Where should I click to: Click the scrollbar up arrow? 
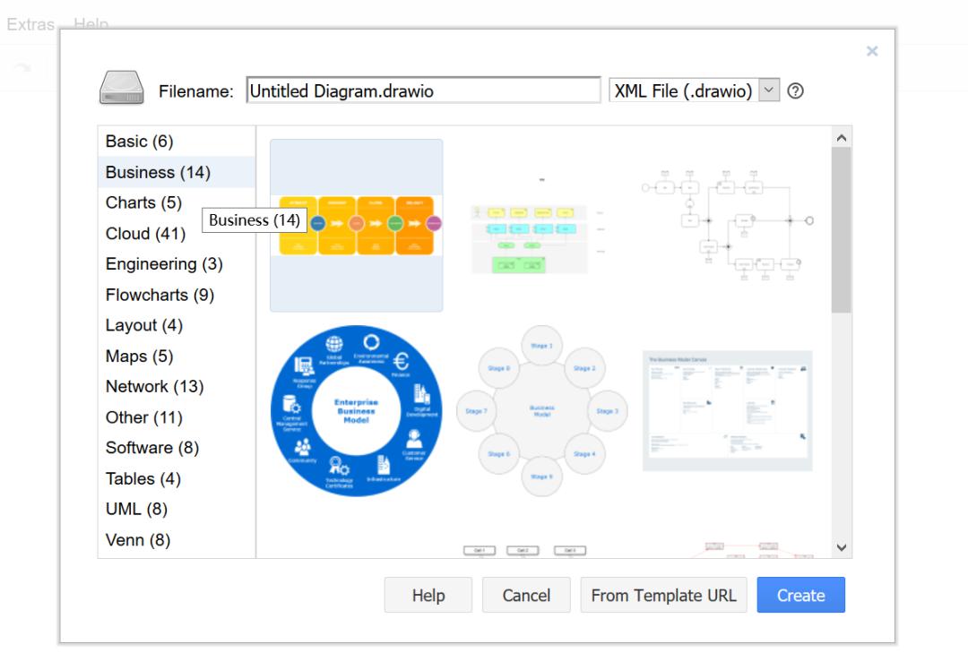click(842, 138)
